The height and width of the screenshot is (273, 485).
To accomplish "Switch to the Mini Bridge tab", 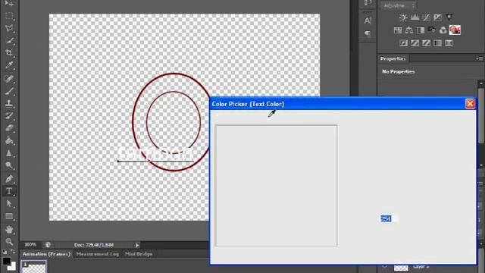I will pyautogui.click(x=139, y=254).
